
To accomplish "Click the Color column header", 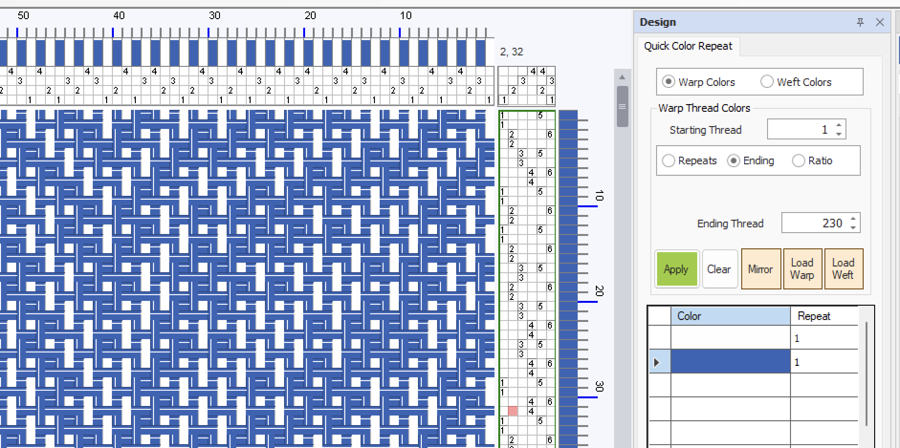I will tap(730, 316).
